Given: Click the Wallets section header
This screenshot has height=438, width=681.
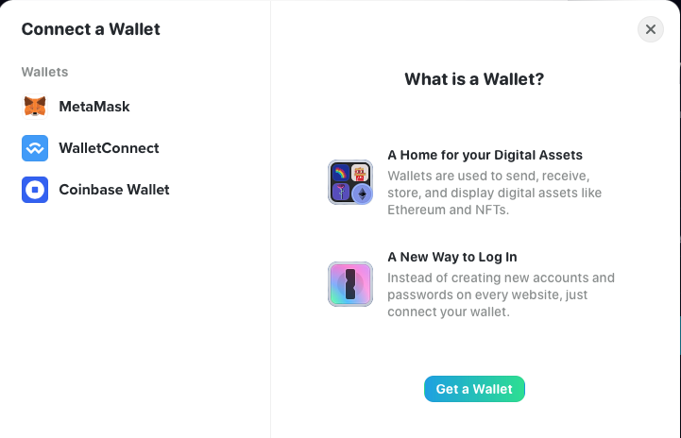Looking at the screenshot, I should point(44,72).
